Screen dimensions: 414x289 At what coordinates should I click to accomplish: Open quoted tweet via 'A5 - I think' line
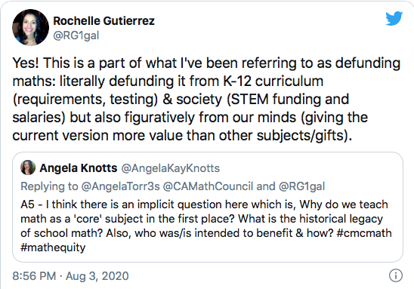coord(204,204)
